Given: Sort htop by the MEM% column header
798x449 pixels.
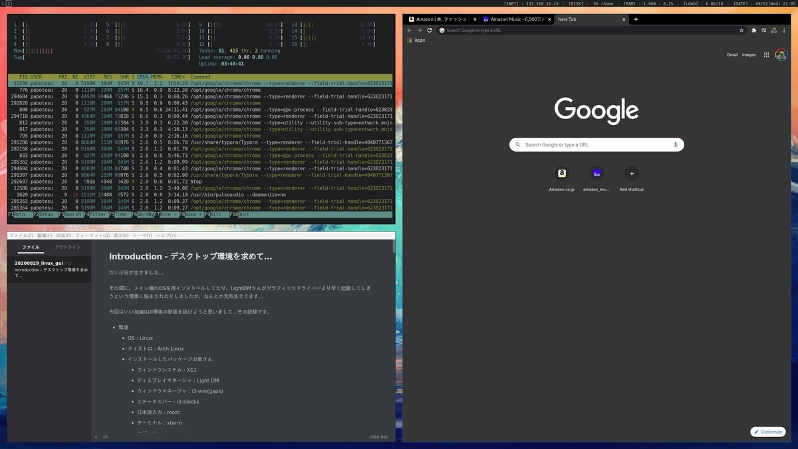Looking at the screenshot, I should point(157,76).
